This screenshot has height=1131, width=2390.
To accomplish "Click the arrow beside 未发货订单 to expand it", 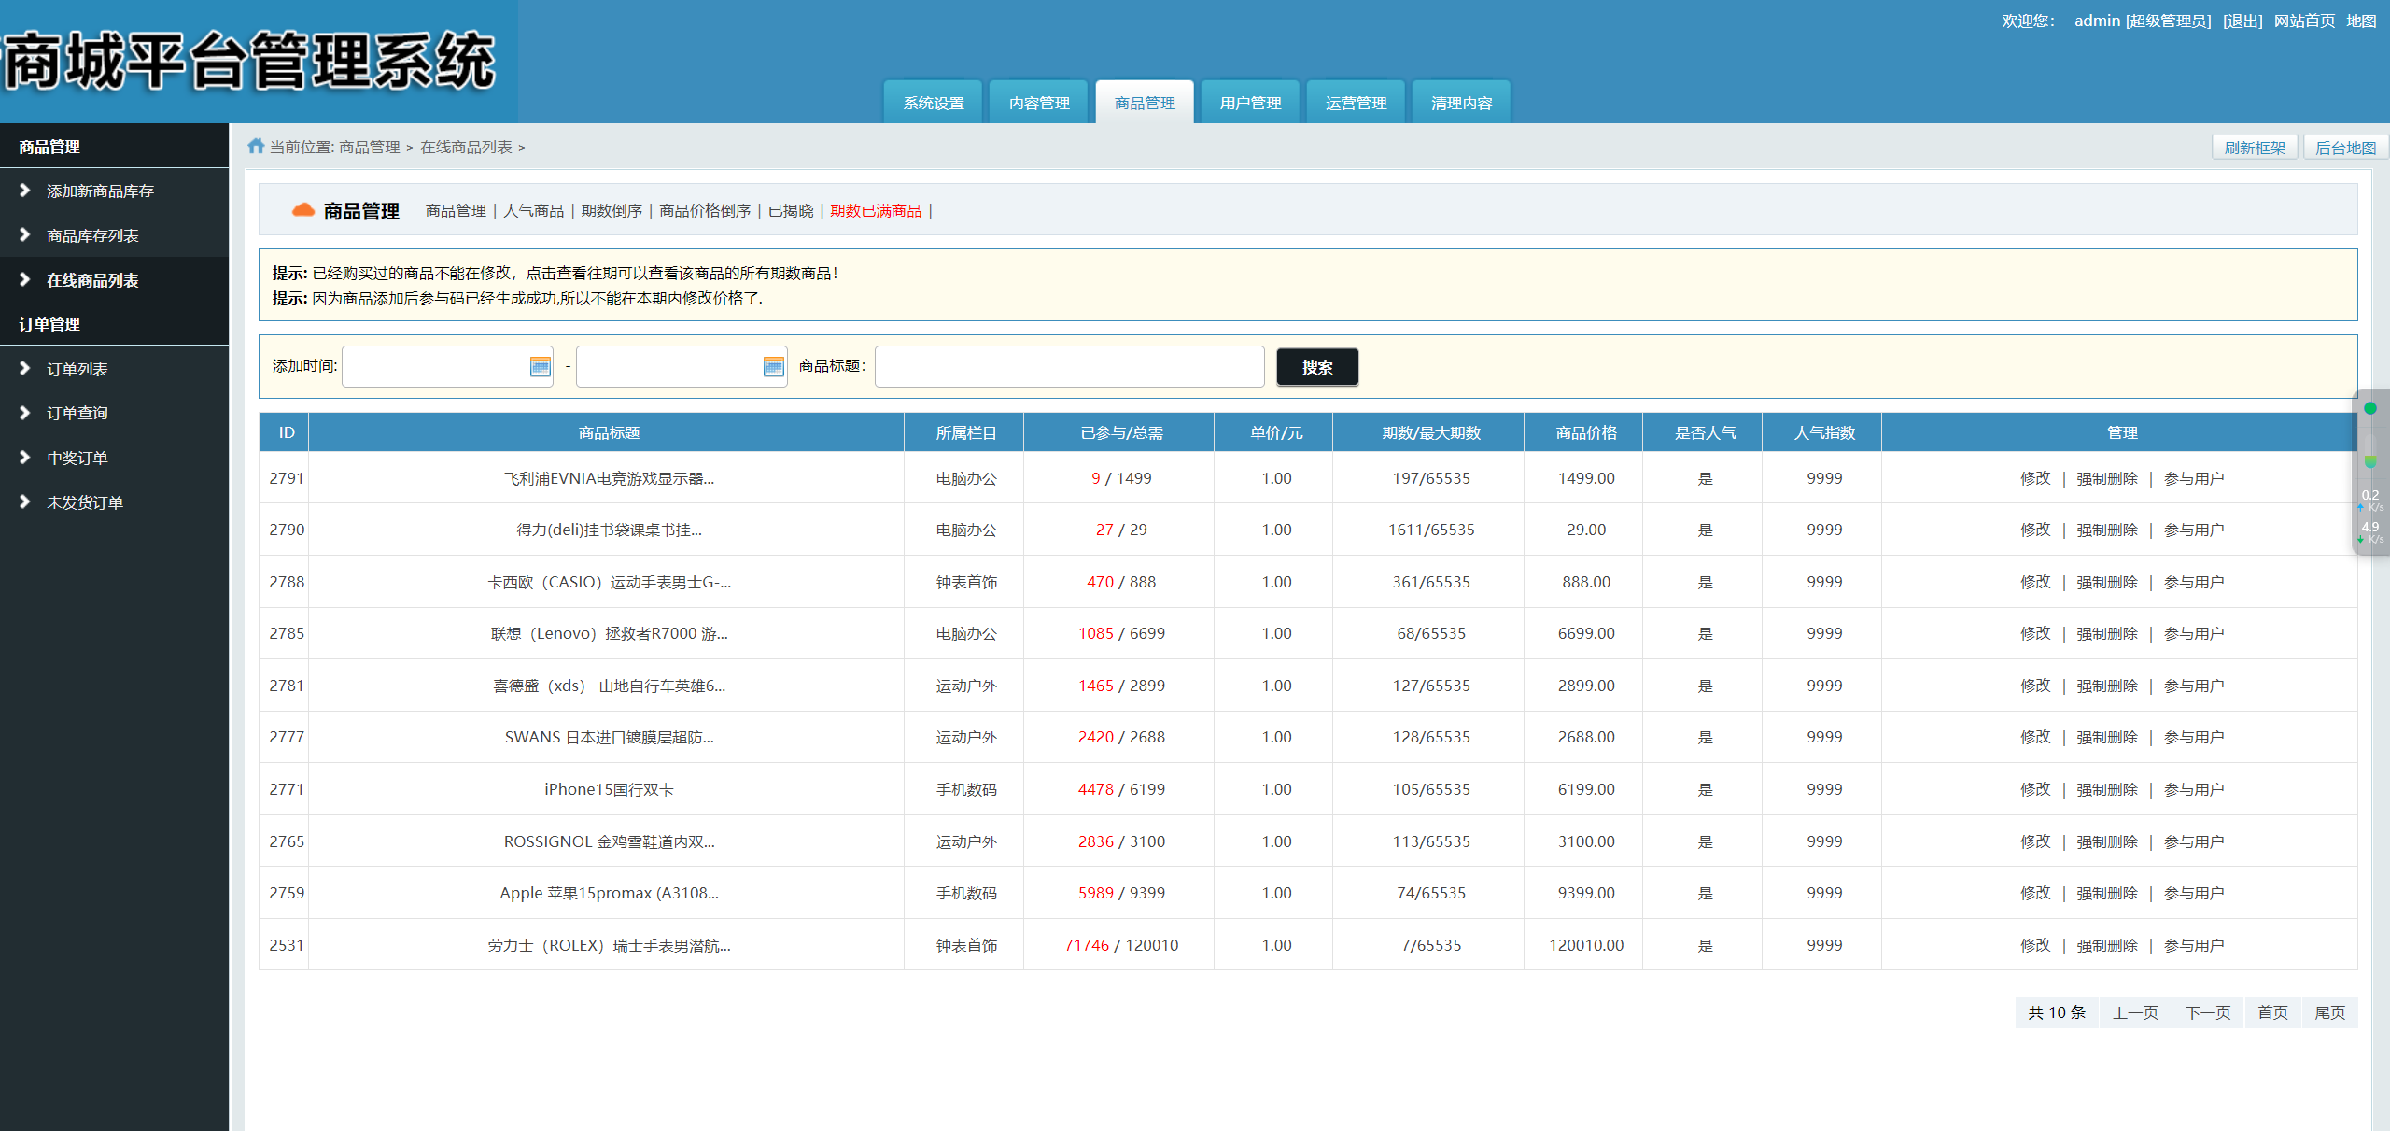I will point(26,502).
